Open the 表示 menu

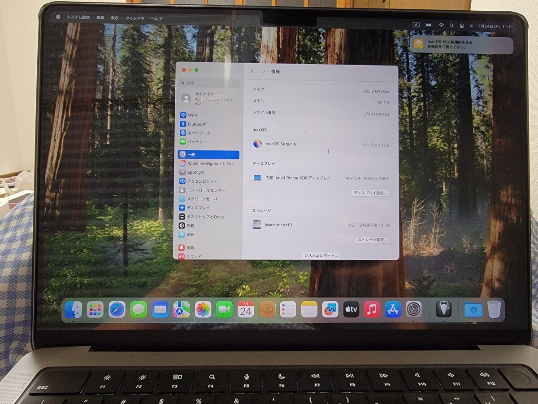pos(115,18)
